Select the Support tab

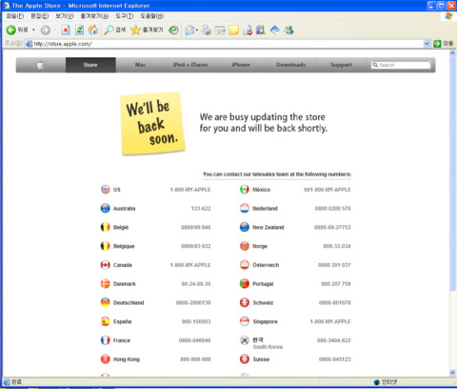[x=341, y=65]
